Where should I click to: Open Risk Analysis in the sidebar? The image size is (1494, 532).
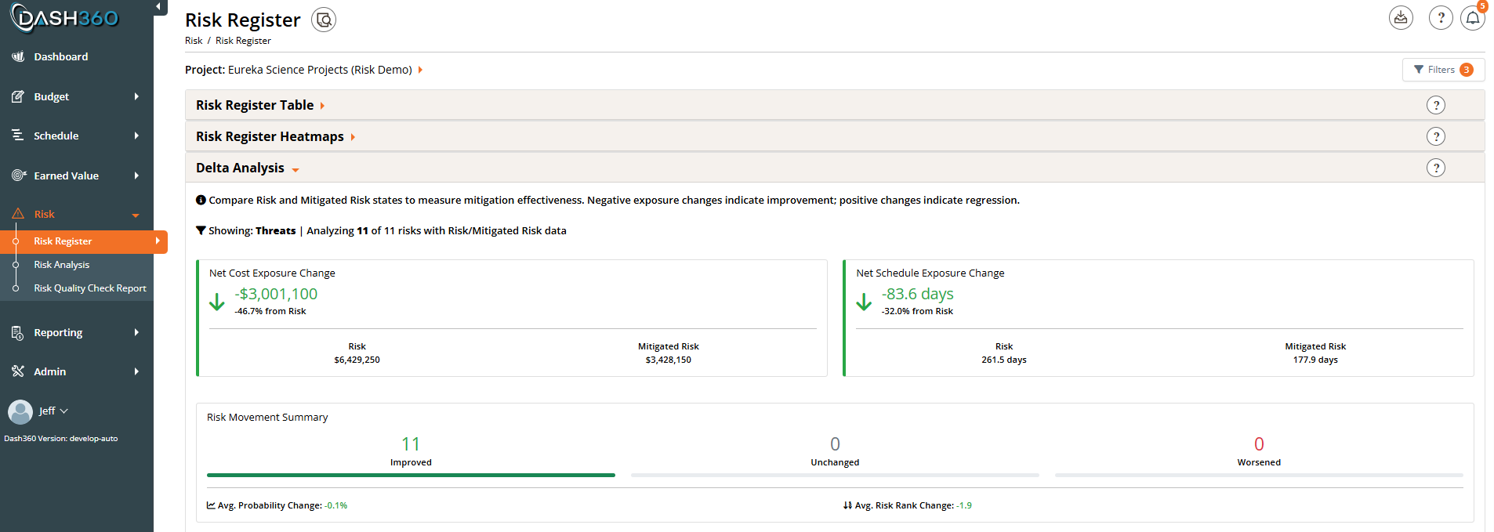(x=61, y=265)
